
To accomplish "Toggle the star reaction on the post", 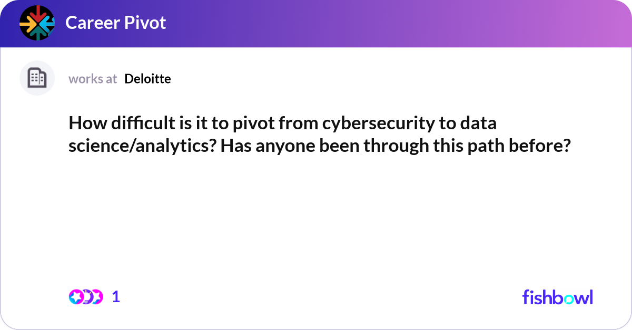I will (x=76, y=297).
